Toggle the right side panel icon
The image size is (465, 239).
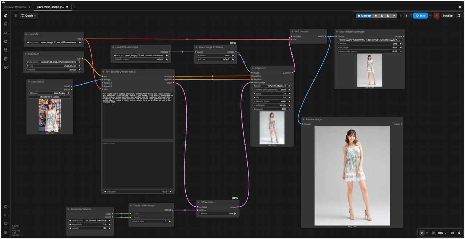pyautogui.click(x=459, y=16)
